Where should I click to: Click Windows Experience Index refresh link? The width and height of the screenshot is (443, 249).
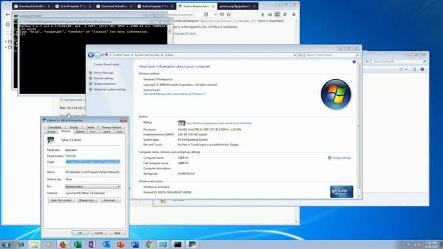219,123
